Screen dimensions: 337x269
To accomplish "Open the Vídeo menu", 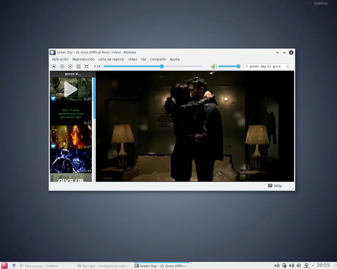I will point(133,59).
